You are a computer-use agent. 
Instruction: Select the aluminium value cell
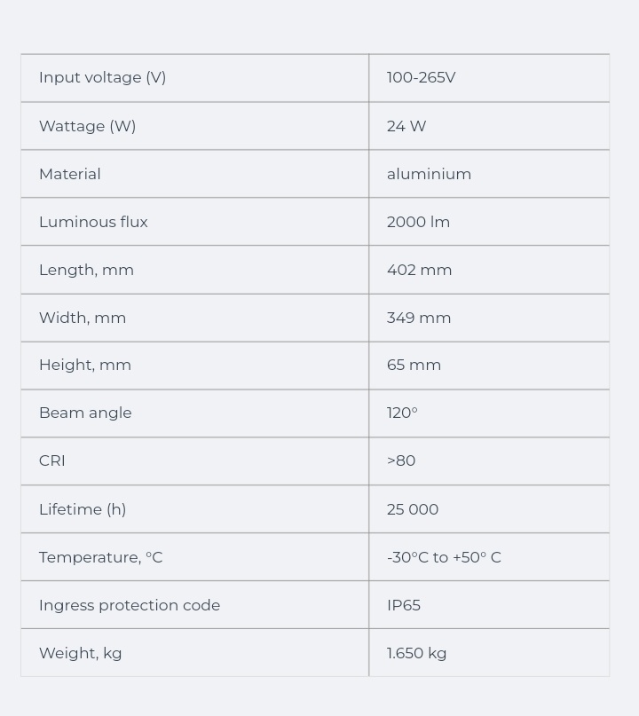429,174
